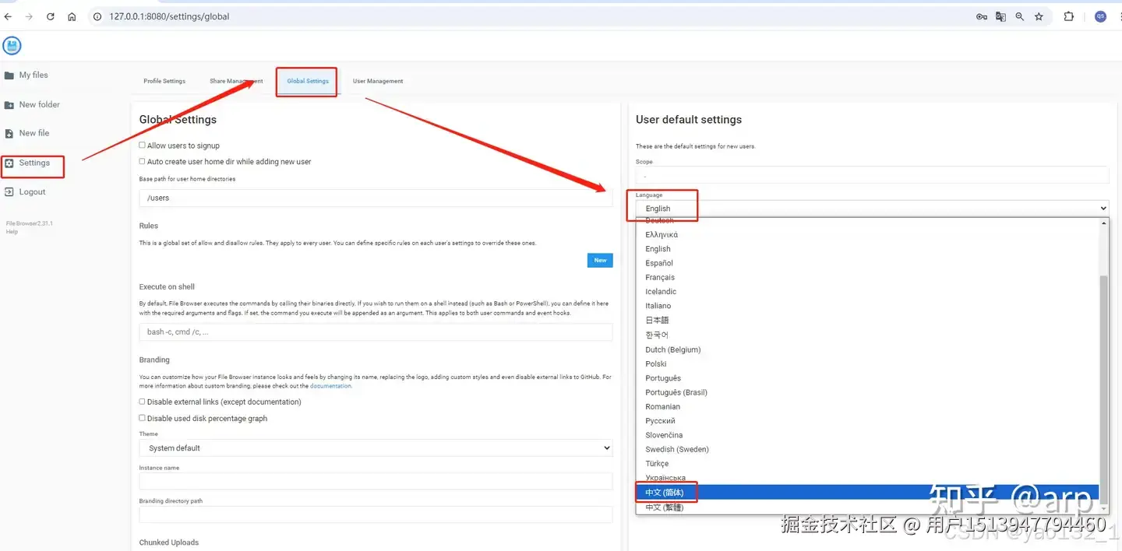Open the documentation link
The width and height of the screenshot is (1122, 551).
point(331,386)
